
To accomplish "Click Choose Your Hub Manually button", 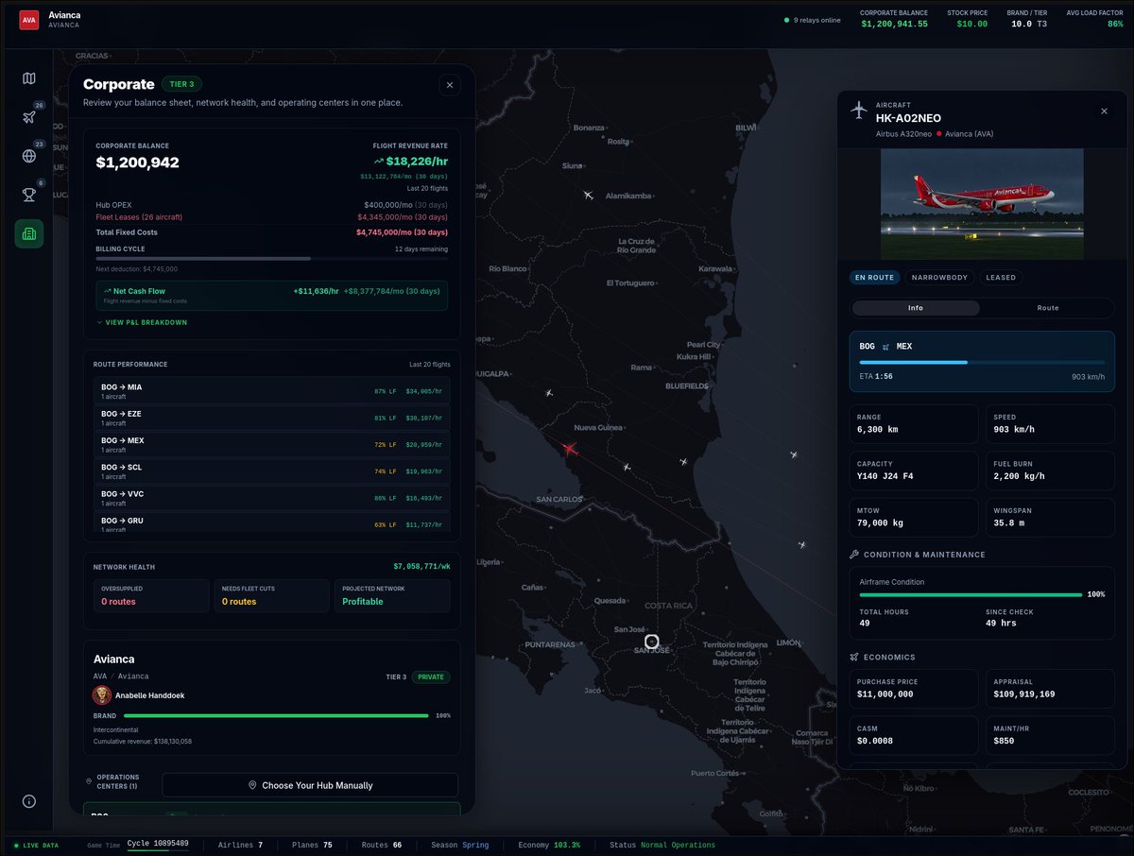I will [x=310, y=785].
